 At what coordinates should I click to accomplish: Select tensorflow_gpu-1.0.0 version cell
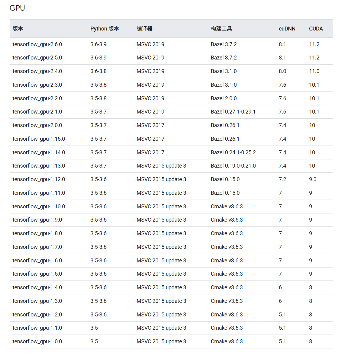pyautogui.click(x=37, y=341)
